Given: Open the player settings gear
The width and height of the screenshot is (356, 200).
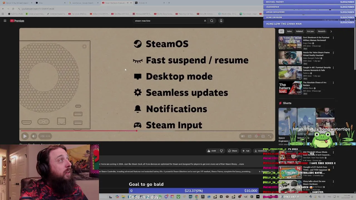Looking at the screenshot, I should coord(256,136).
